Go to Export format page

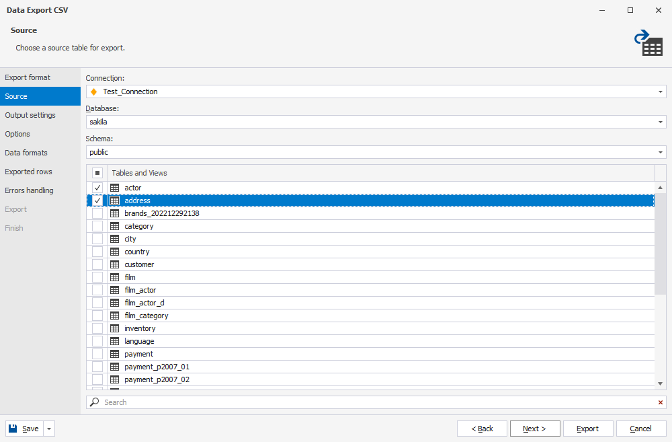coord(40,77)
